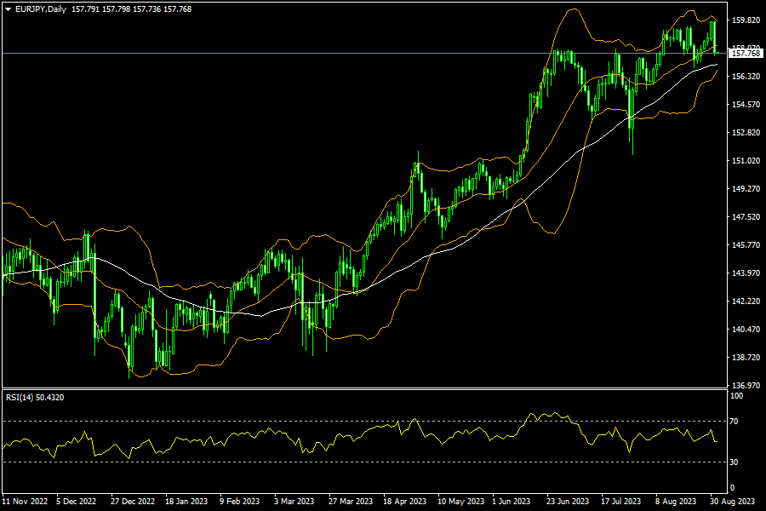Click the current price label 157.768
The width and height of the screenshot is (766, 511).
point(746,54)
